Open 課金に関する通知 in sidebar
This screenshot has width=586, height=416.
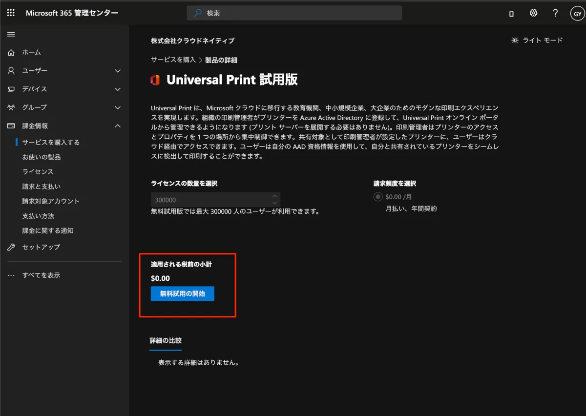48,230
